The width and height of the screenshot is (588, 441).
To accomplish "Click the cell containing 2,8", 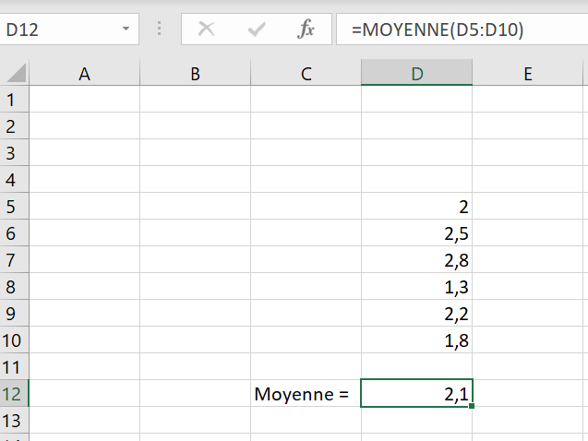I will click(x=416, y=260).
